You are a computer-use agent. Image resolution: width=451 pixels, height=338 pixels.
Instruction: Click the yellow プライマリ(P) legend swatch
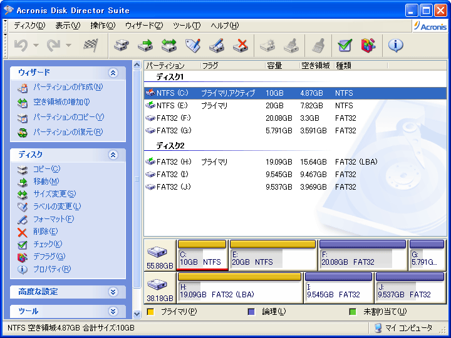coord(150,312)
